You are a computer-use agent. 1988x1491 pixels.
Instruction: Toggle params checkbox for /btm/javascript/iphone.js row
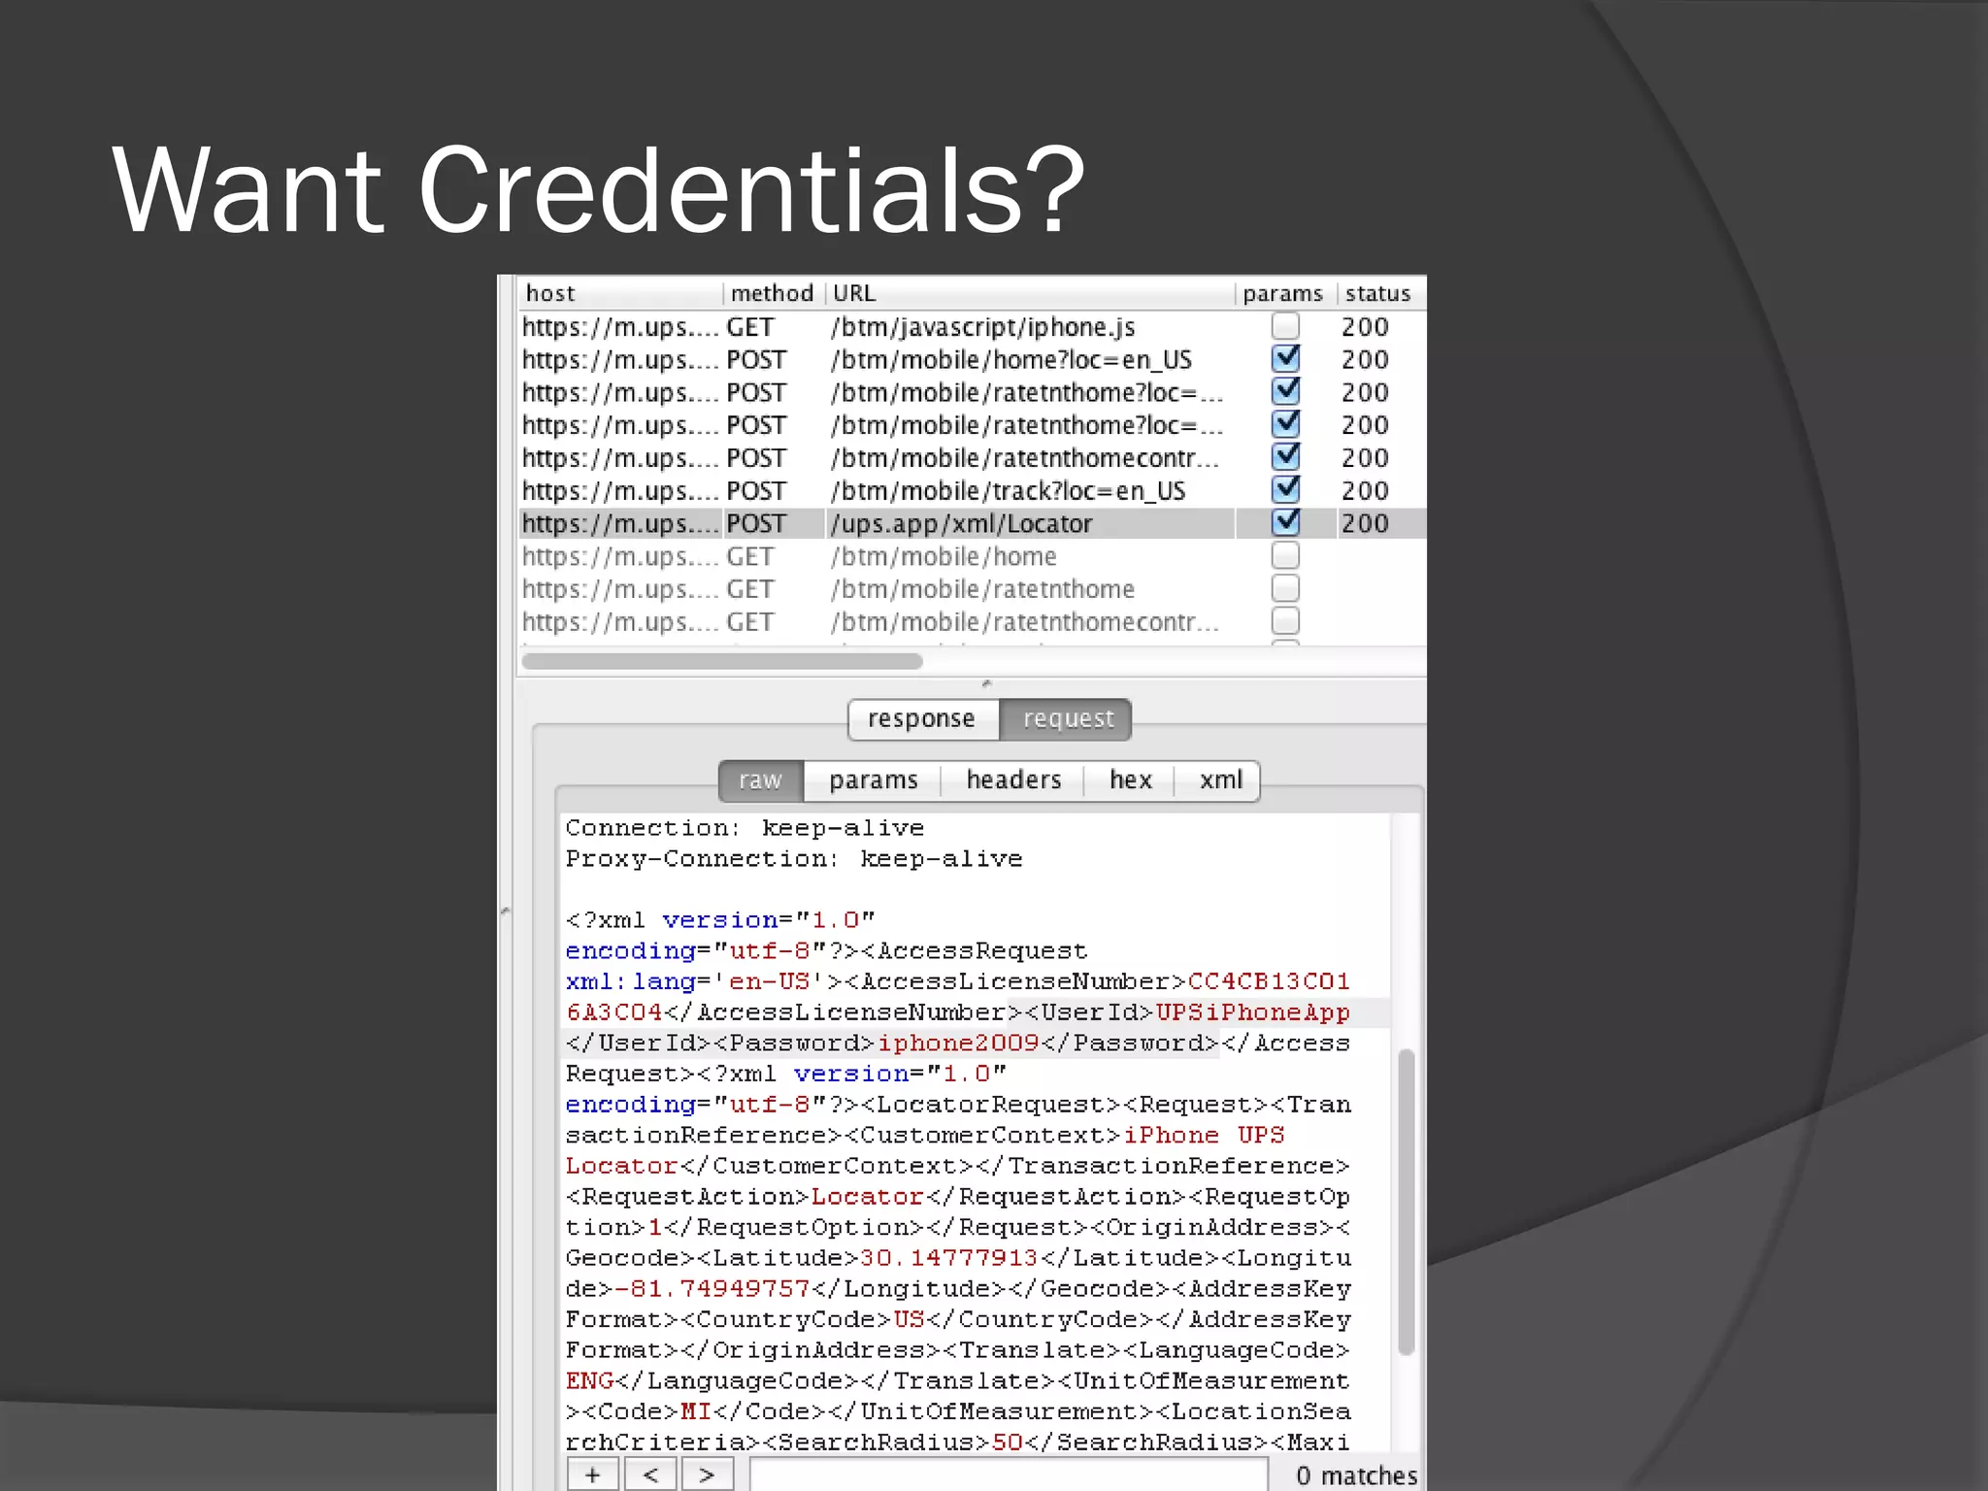pos(1285,326)
